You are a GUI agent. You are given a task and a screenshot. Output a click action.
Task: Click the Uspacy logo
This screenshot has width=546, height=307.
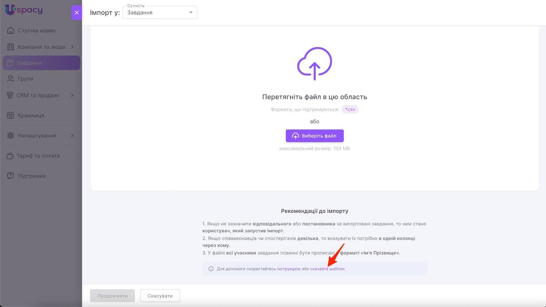[24, 10]
